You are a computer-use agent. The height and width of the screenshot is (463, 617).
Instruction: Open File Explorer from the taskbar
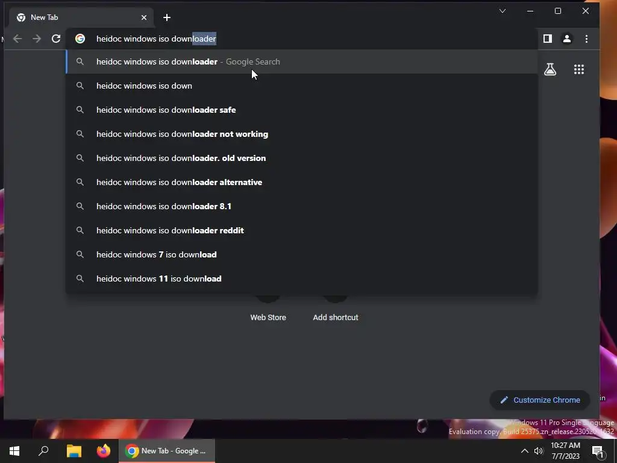[74, 451]
